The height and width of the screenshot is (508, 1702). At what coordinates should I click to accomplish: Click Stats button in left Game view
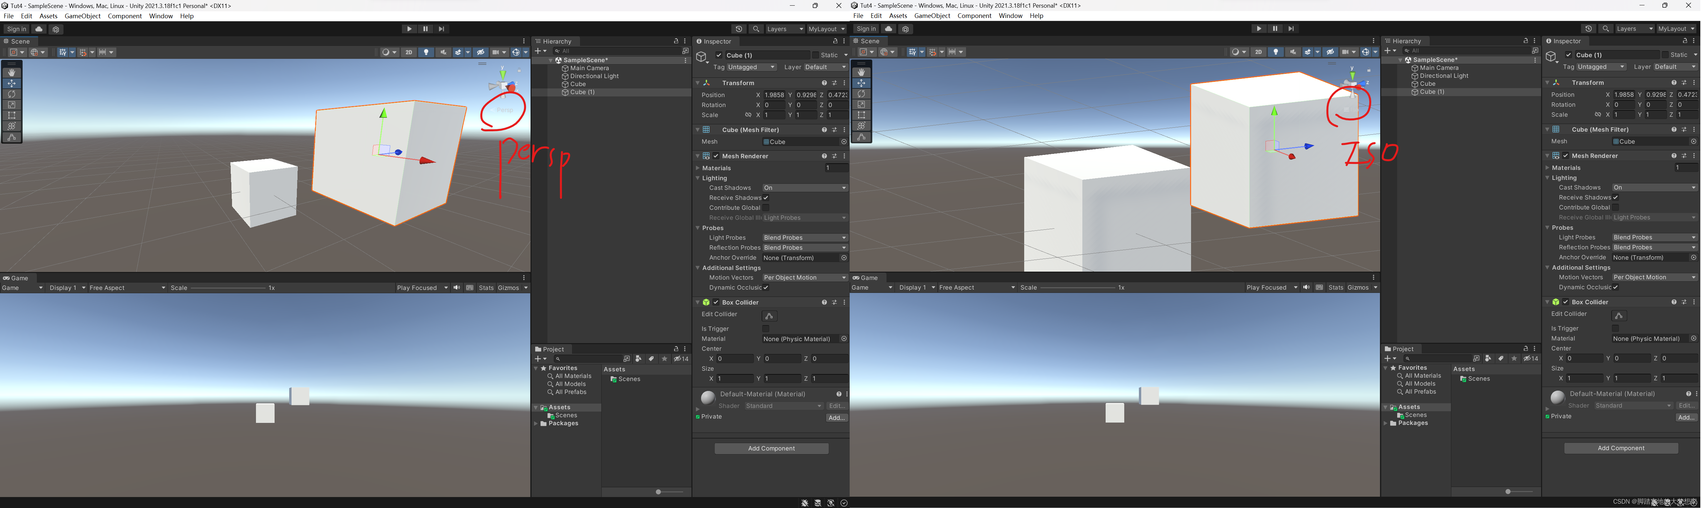pos(486,288)
